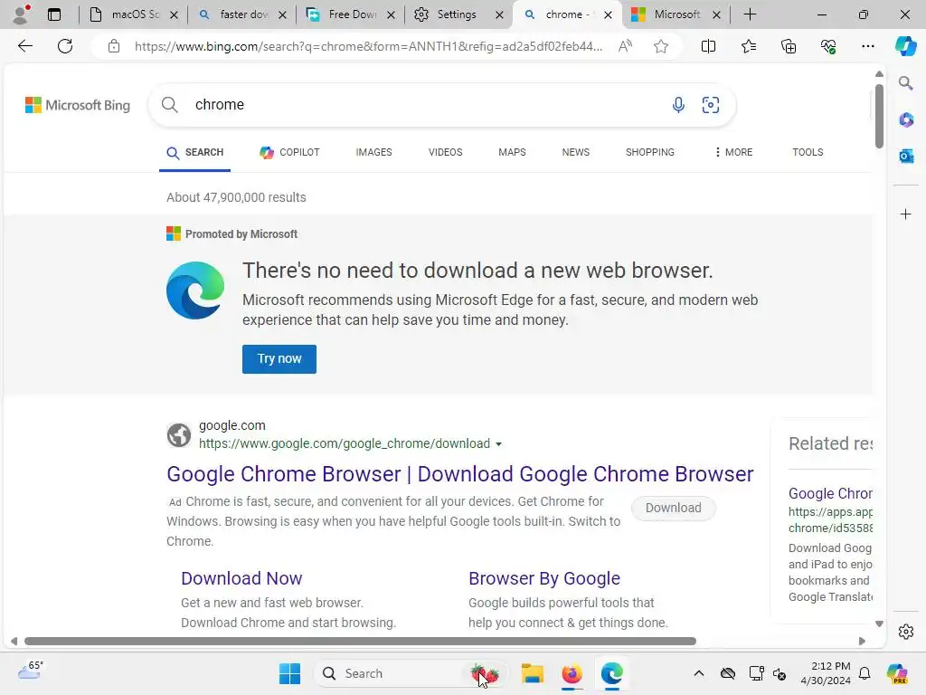Viewport: 926px width, 695px height.
Task: Open Copilot preview in taskbar
Action: [897, 673]
